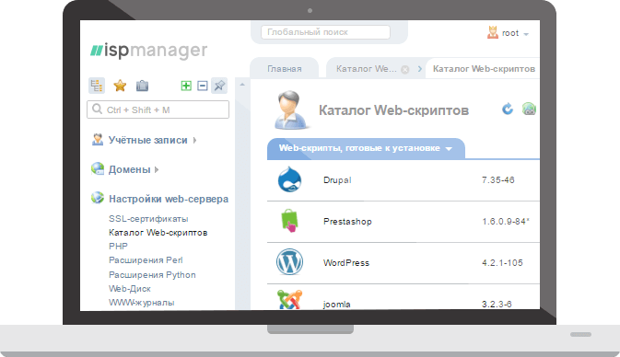Show favorites with the star icon
The height and width of the screenshot is (357, 620).
pos(120,86)
